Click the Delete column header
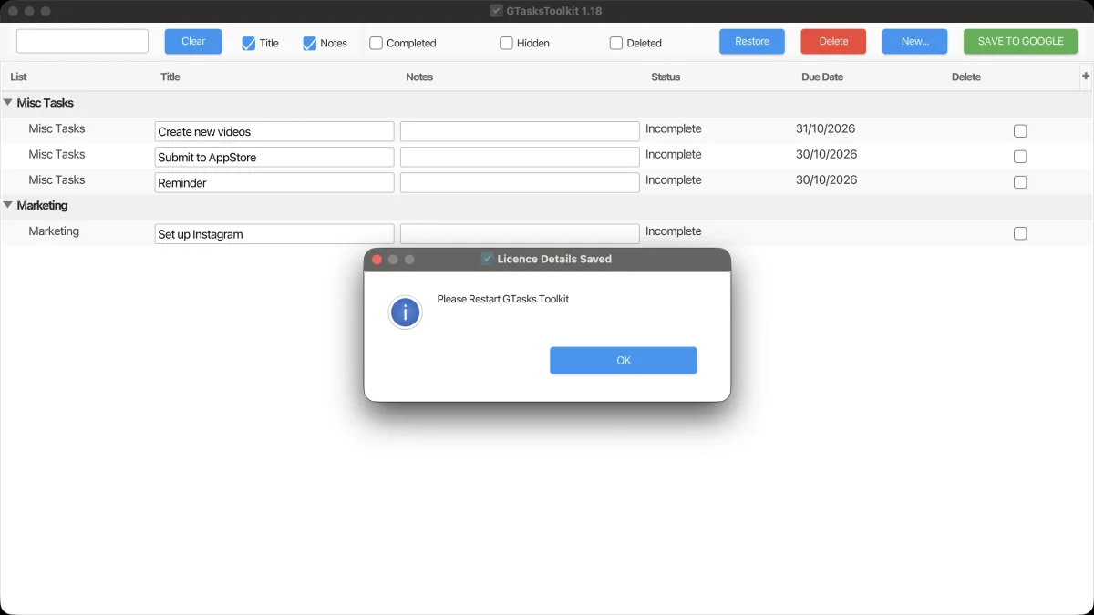The height and width of the screenshot is (615, 1094). tap(966, 77)
